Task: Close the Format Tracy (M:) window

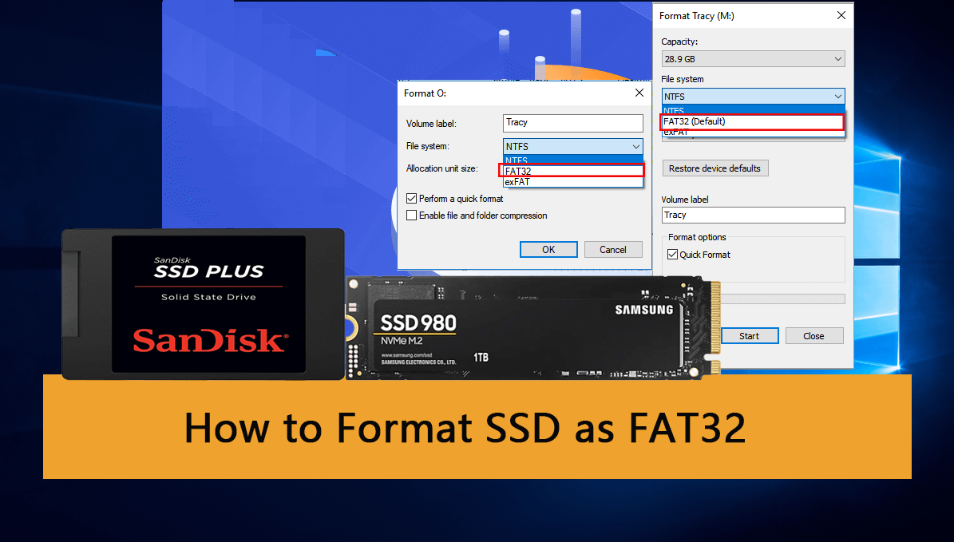Action: (841, 16)
